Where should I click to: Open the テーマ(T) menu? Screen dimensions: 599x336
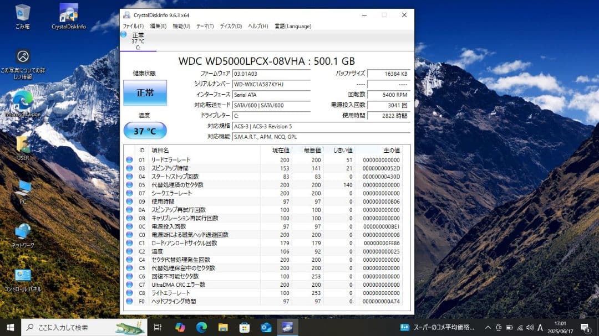[204, 26]
